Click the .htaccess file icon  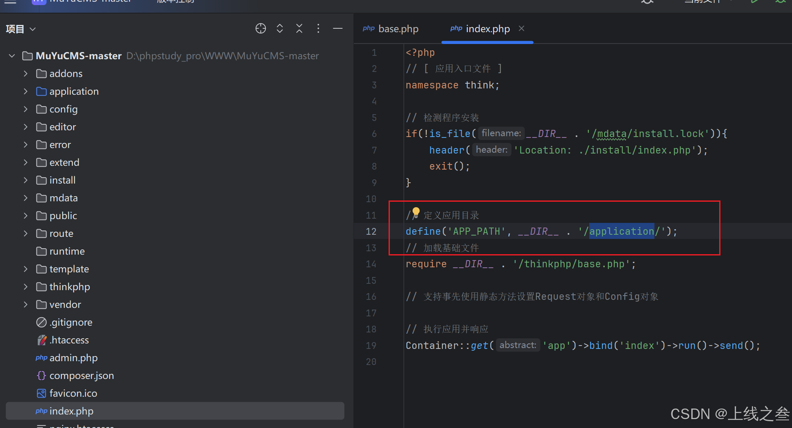click(41, 340)
